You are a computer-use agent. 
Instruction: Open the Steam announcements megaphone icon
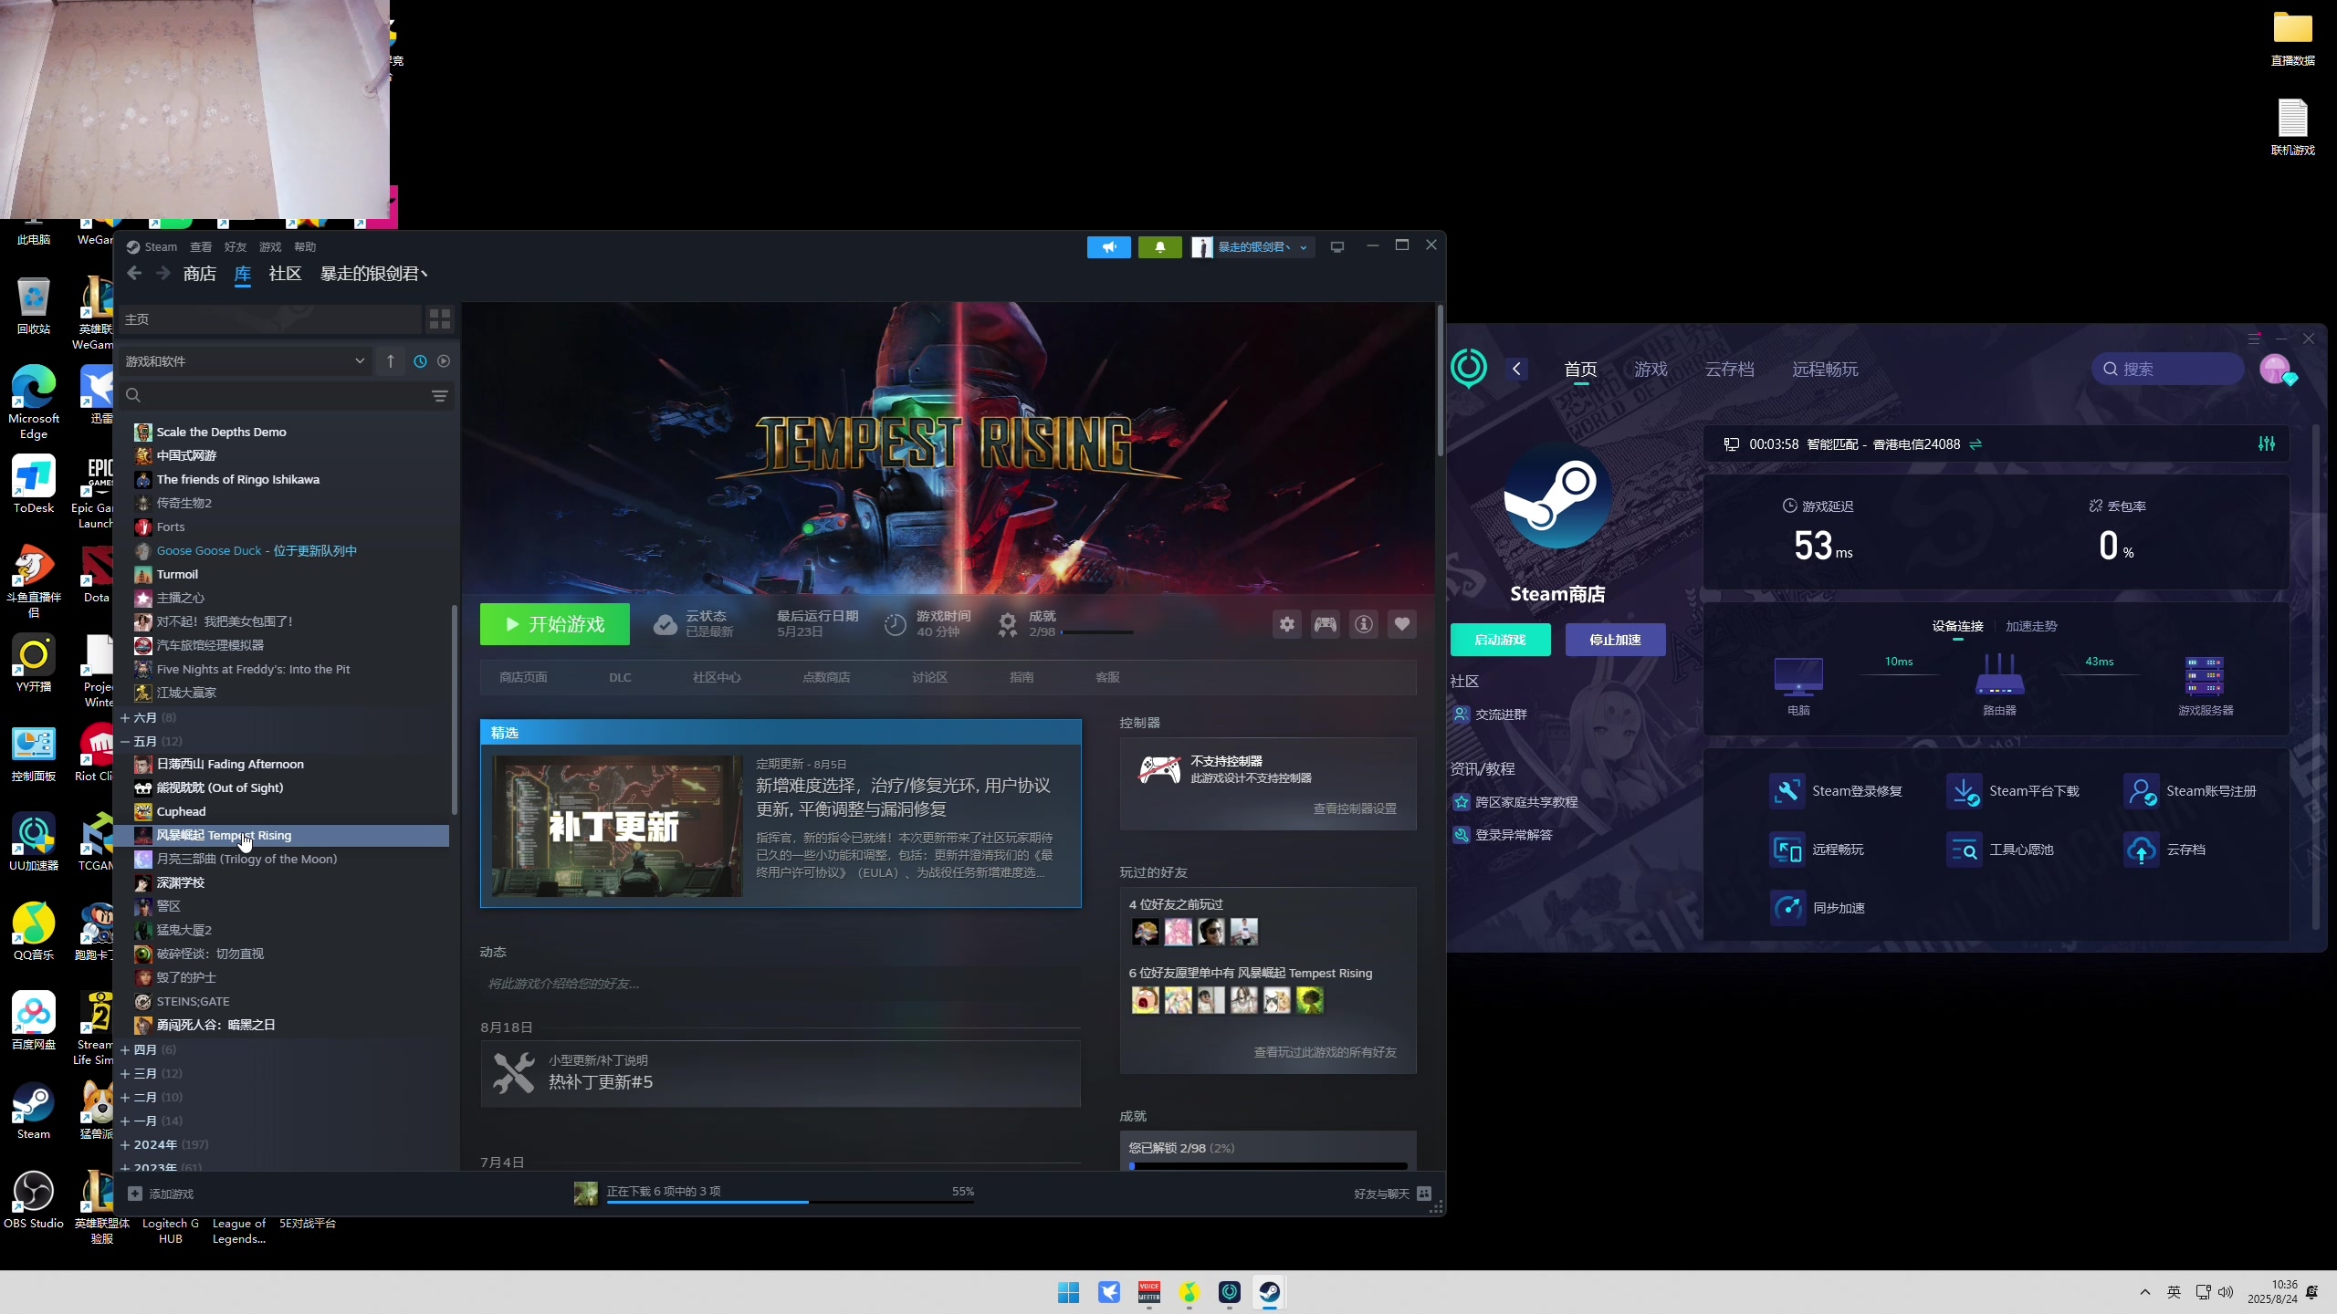click(1108, 247)
